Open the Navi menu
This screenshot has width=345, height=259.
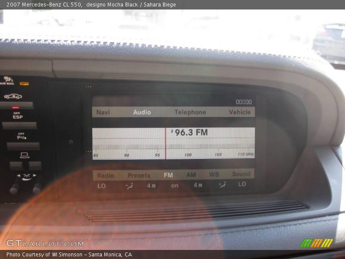[103, 112]
